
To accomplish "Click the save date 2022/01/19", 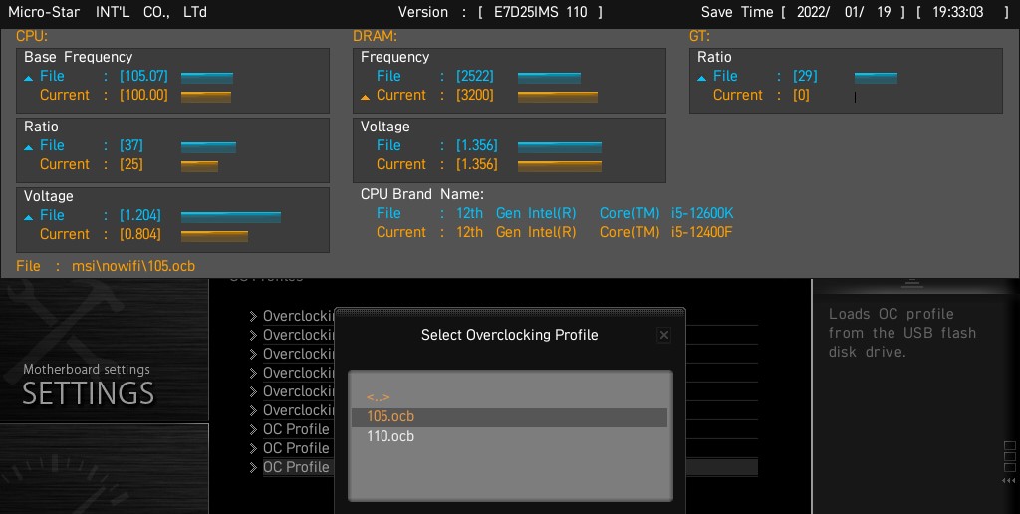I will 844,12.
